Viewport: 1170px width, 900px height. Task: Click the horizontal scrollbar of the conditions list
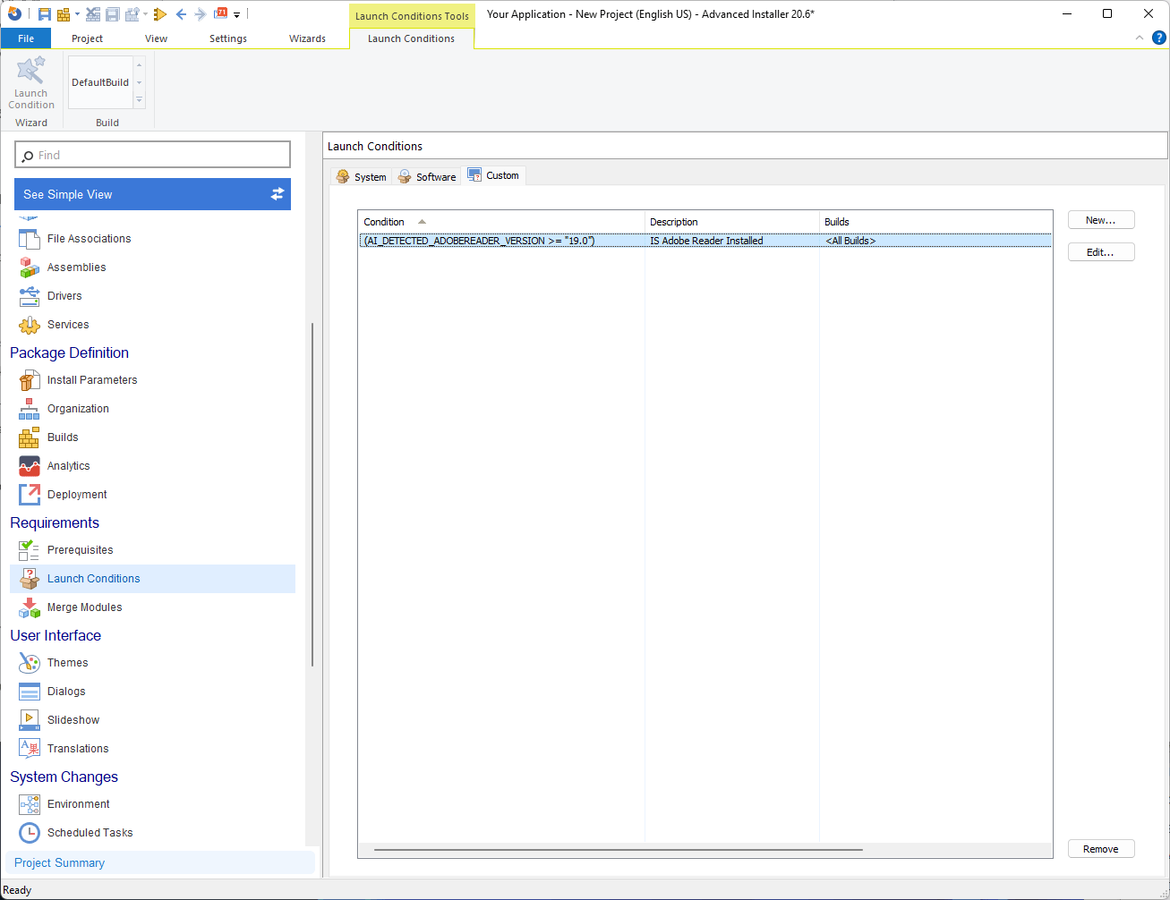(619, 850)
